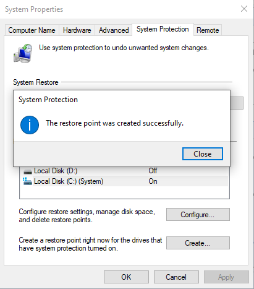Close the System Properties window with X
The image size is (254, 289).
pyautogui.click(x=244, y=9)
